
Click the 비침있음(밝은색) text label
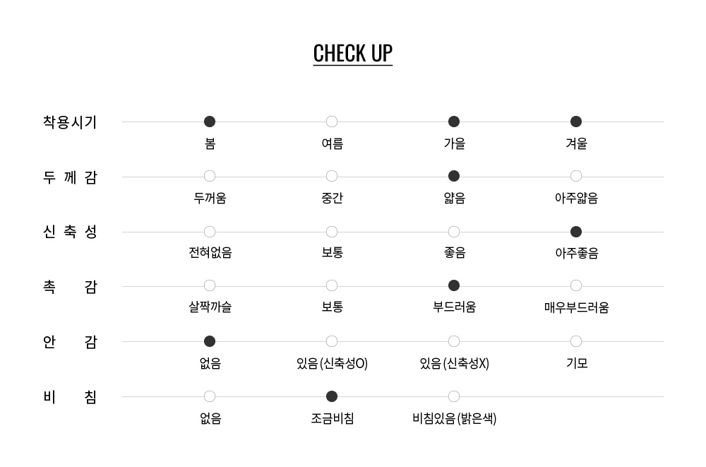(454, 418)
